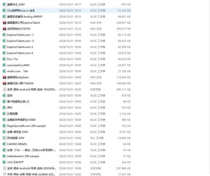
Task: Click the file name ending in _5000
Action: [16, 4]
